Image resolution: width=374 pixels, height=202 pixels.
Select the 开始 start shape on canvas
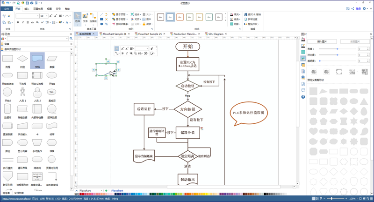point(188,47)
